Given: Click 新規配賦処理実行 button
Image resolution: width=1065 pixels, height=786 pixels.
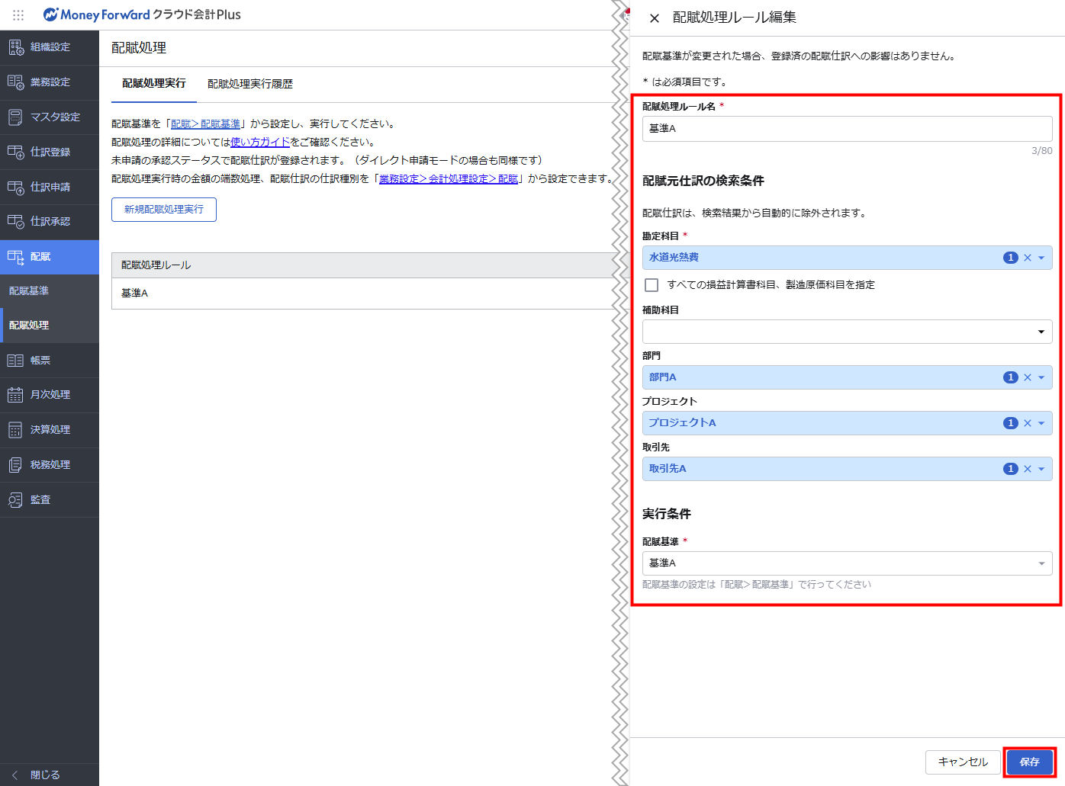Looking at the screenshot, I should click(164, 210).
